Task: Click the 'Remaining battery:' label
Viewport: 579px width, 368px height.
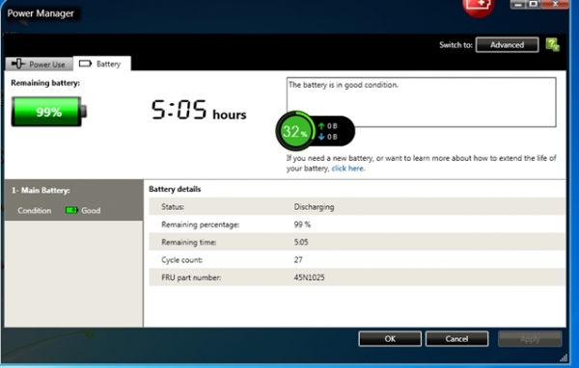Action: [x=45, y=83]
